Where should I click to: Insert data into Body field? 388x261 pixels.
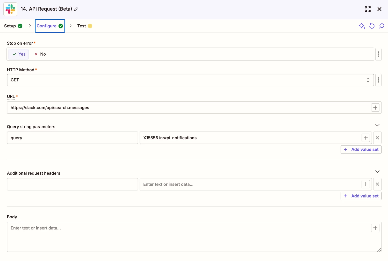point(375,228)
